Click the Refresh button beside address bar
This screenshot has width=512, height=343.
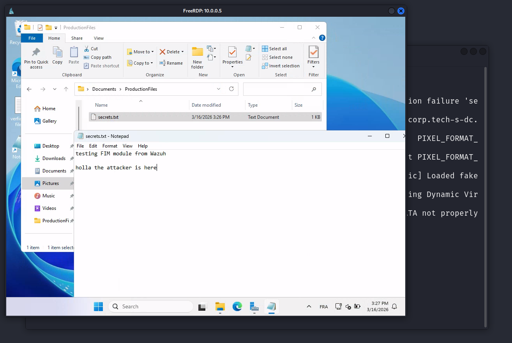point(231,89)
